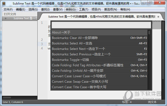This screenshot has height=106, width=167.
Task: Click line number 2 in the gutter
Action: click(42, 40)
